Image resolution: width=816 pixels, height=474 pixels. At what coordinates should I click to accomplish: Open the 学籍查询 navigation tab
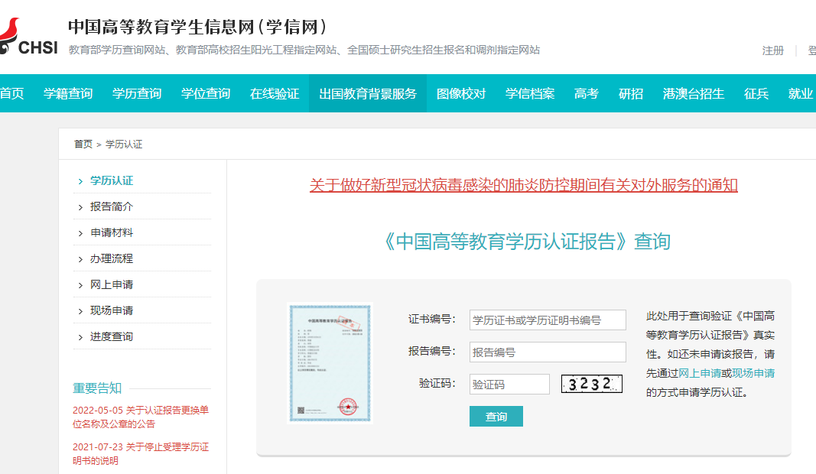[68, 93]
